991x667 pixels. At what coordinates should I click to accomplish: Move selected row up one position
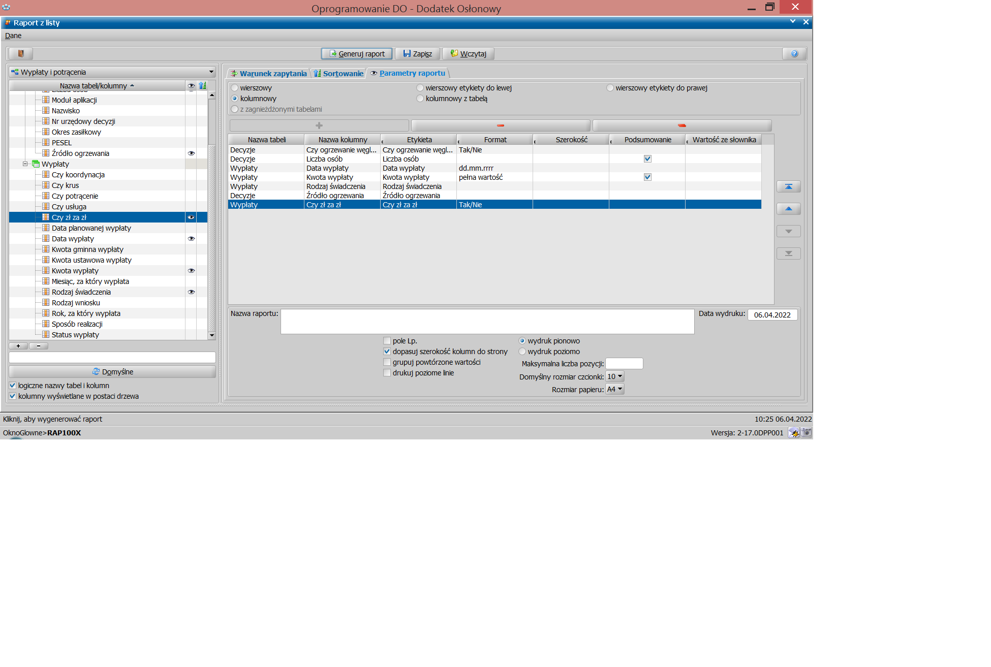(x=789, y=209)
